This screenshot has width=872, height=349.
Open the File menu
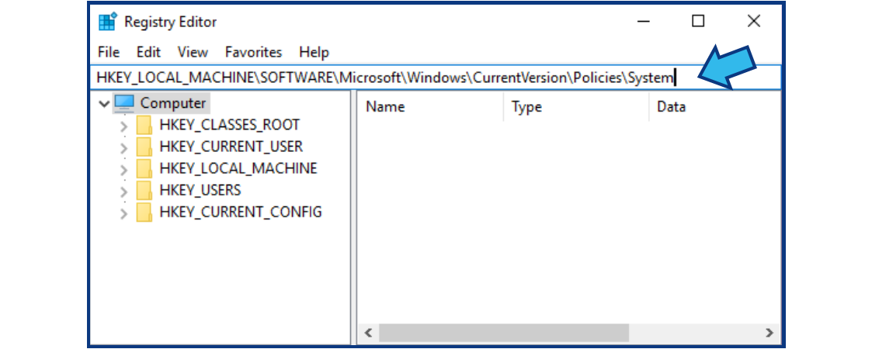[x=109, y=52]
